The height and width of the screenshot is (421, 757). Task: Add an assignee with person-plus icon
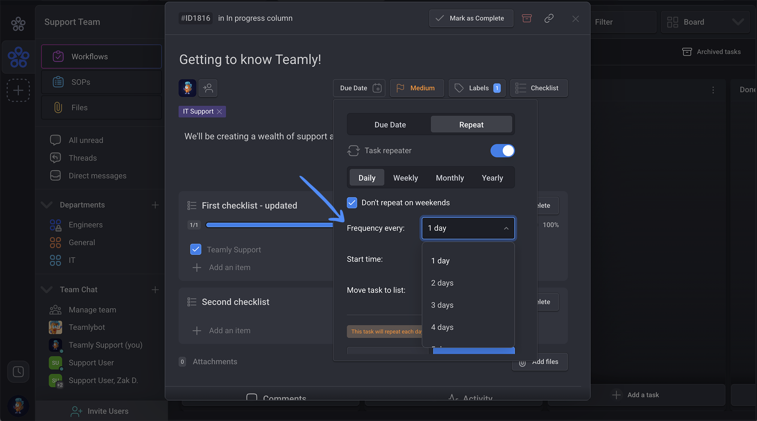click(208, 88)
